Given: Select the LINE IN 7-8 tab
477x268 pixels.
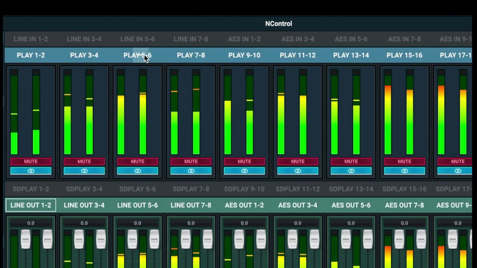Looking at the screenshot, I should tap(191, 39).
